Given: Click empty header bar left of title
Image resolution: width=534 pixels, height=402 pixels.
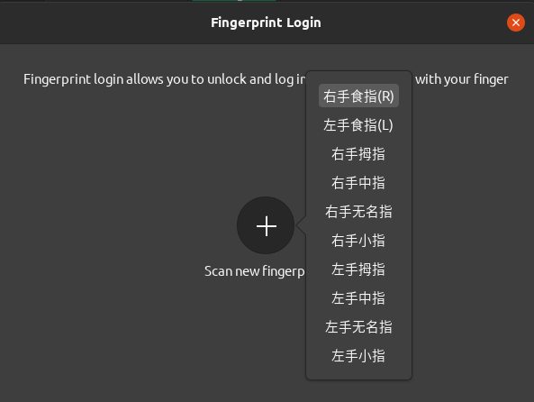Looking at the screenshot, I should 102,23.
